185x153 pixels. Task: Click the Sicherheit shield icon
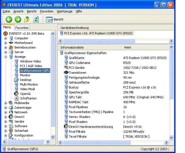11,131
